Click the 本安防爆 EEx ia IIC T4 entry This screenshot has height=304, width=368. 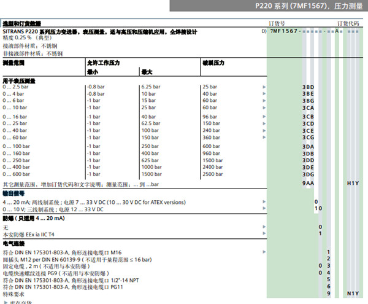click(29, 235)
